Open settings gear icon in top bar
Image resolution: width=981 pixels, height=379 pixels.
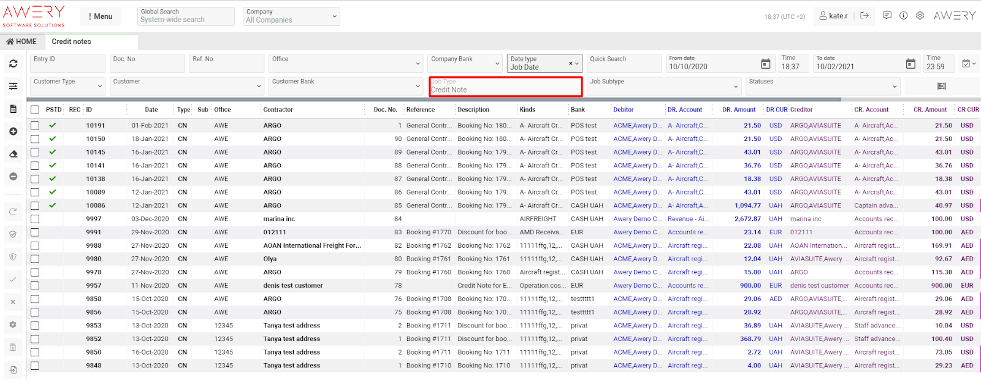coord(920,16)
